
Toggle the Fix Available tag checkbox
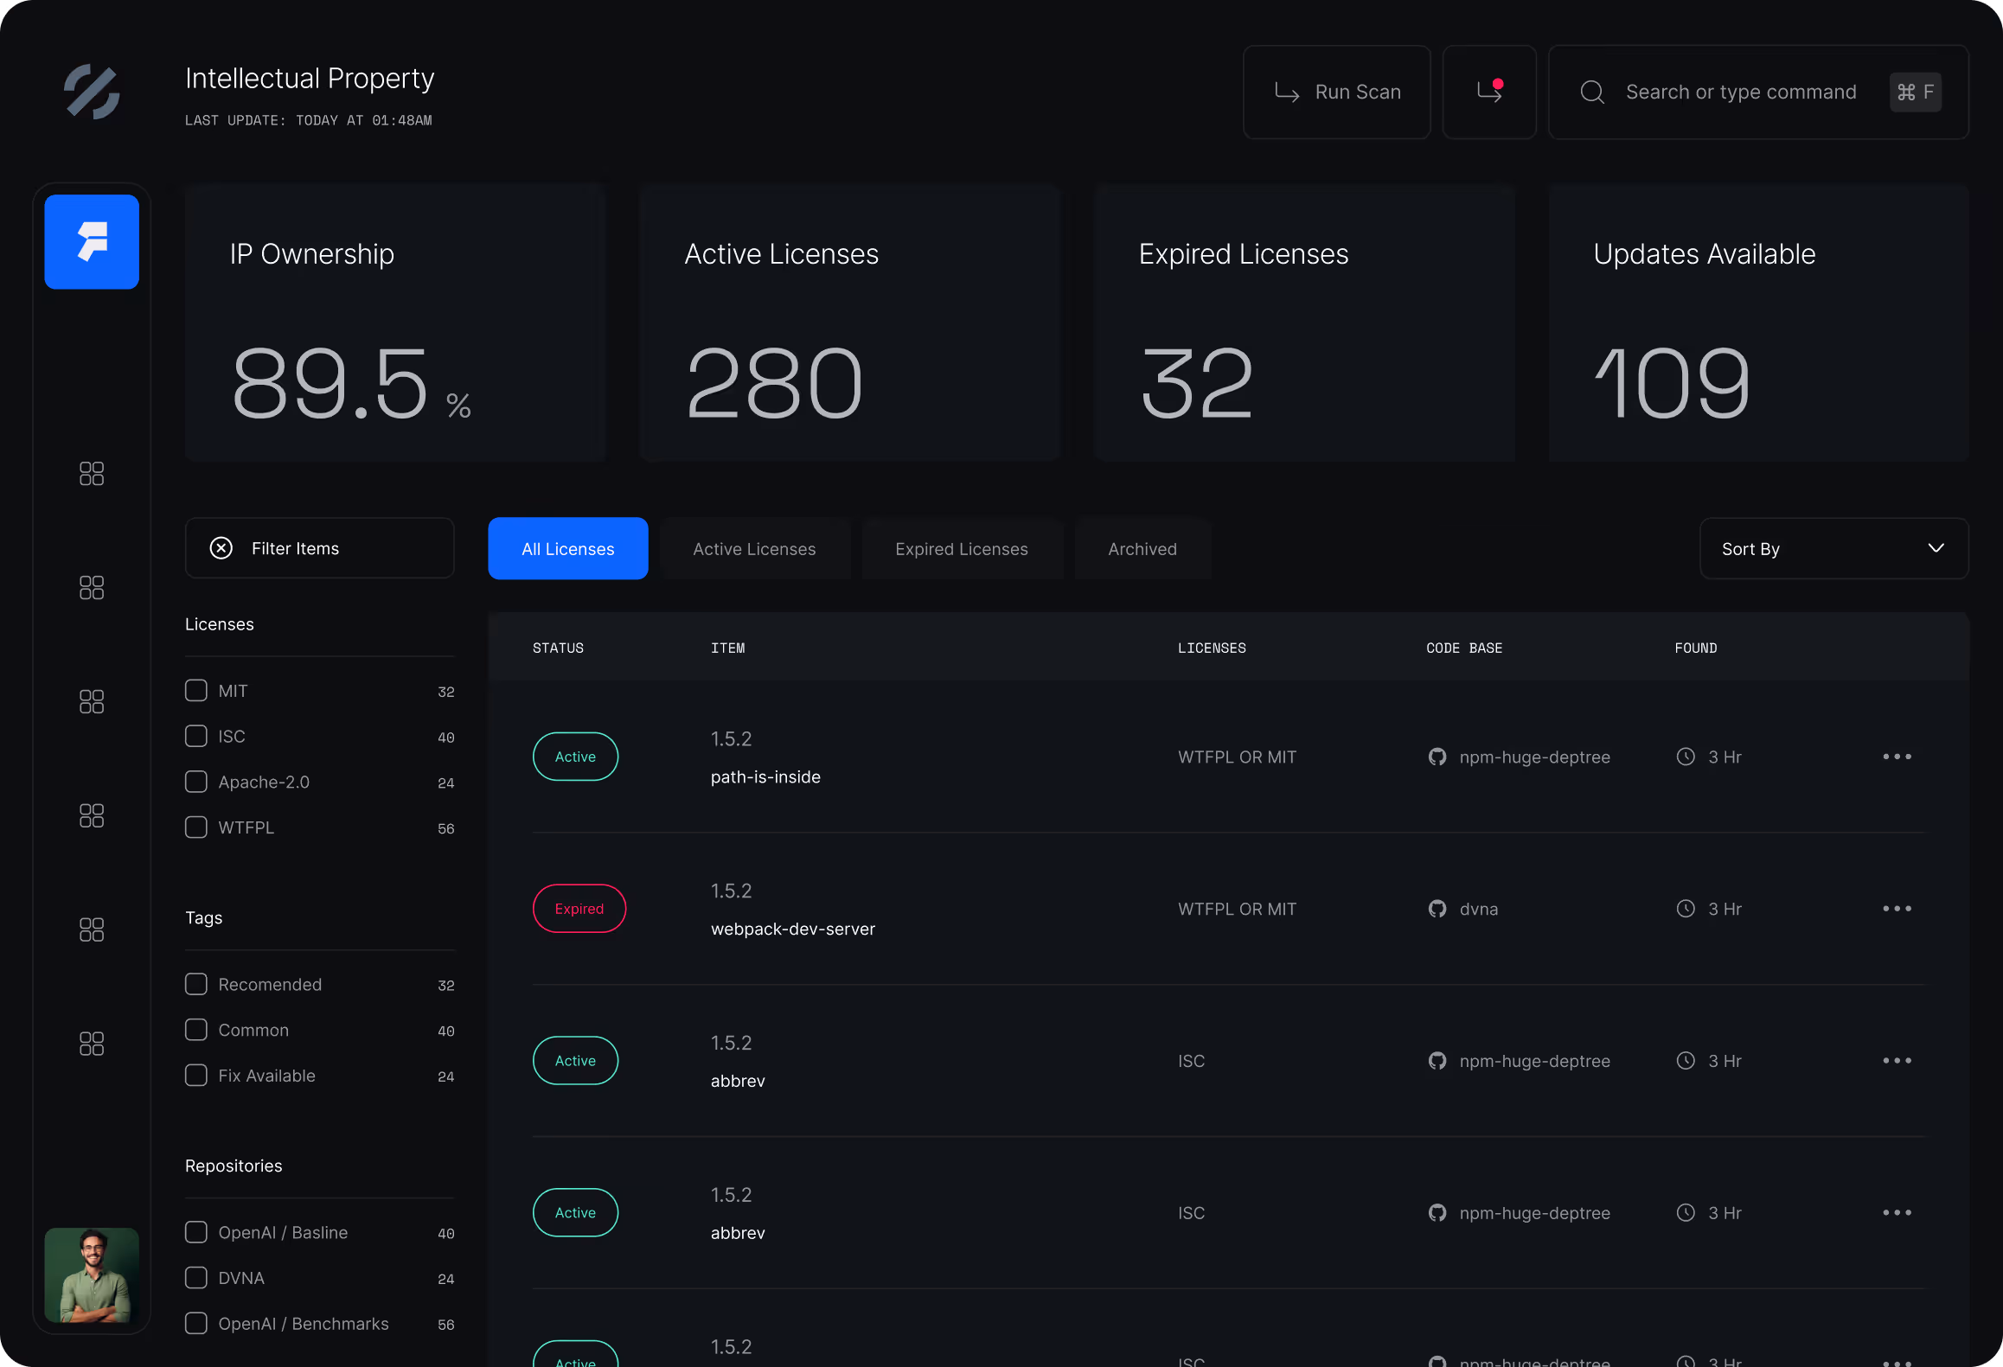click(x=196, y=1076)
